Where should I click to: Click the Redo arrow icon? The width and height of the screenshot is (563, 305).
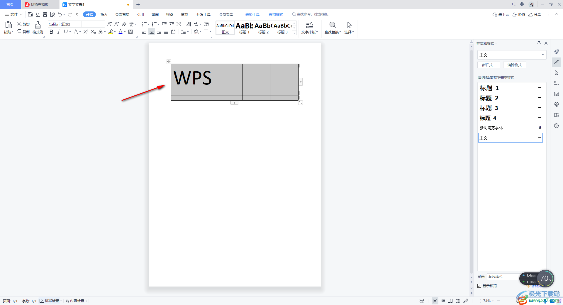click(70, 14)
